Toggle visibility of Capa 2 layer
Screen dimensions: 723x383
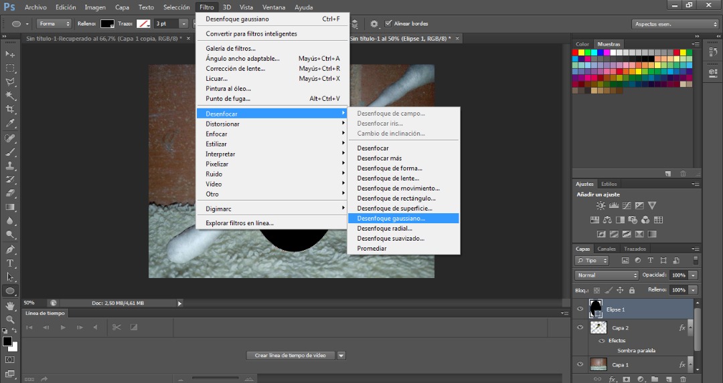pos(580,328)
